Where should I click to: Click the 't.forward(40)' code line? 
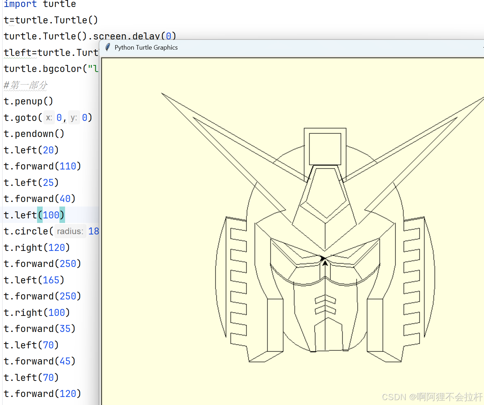[40, 199]
